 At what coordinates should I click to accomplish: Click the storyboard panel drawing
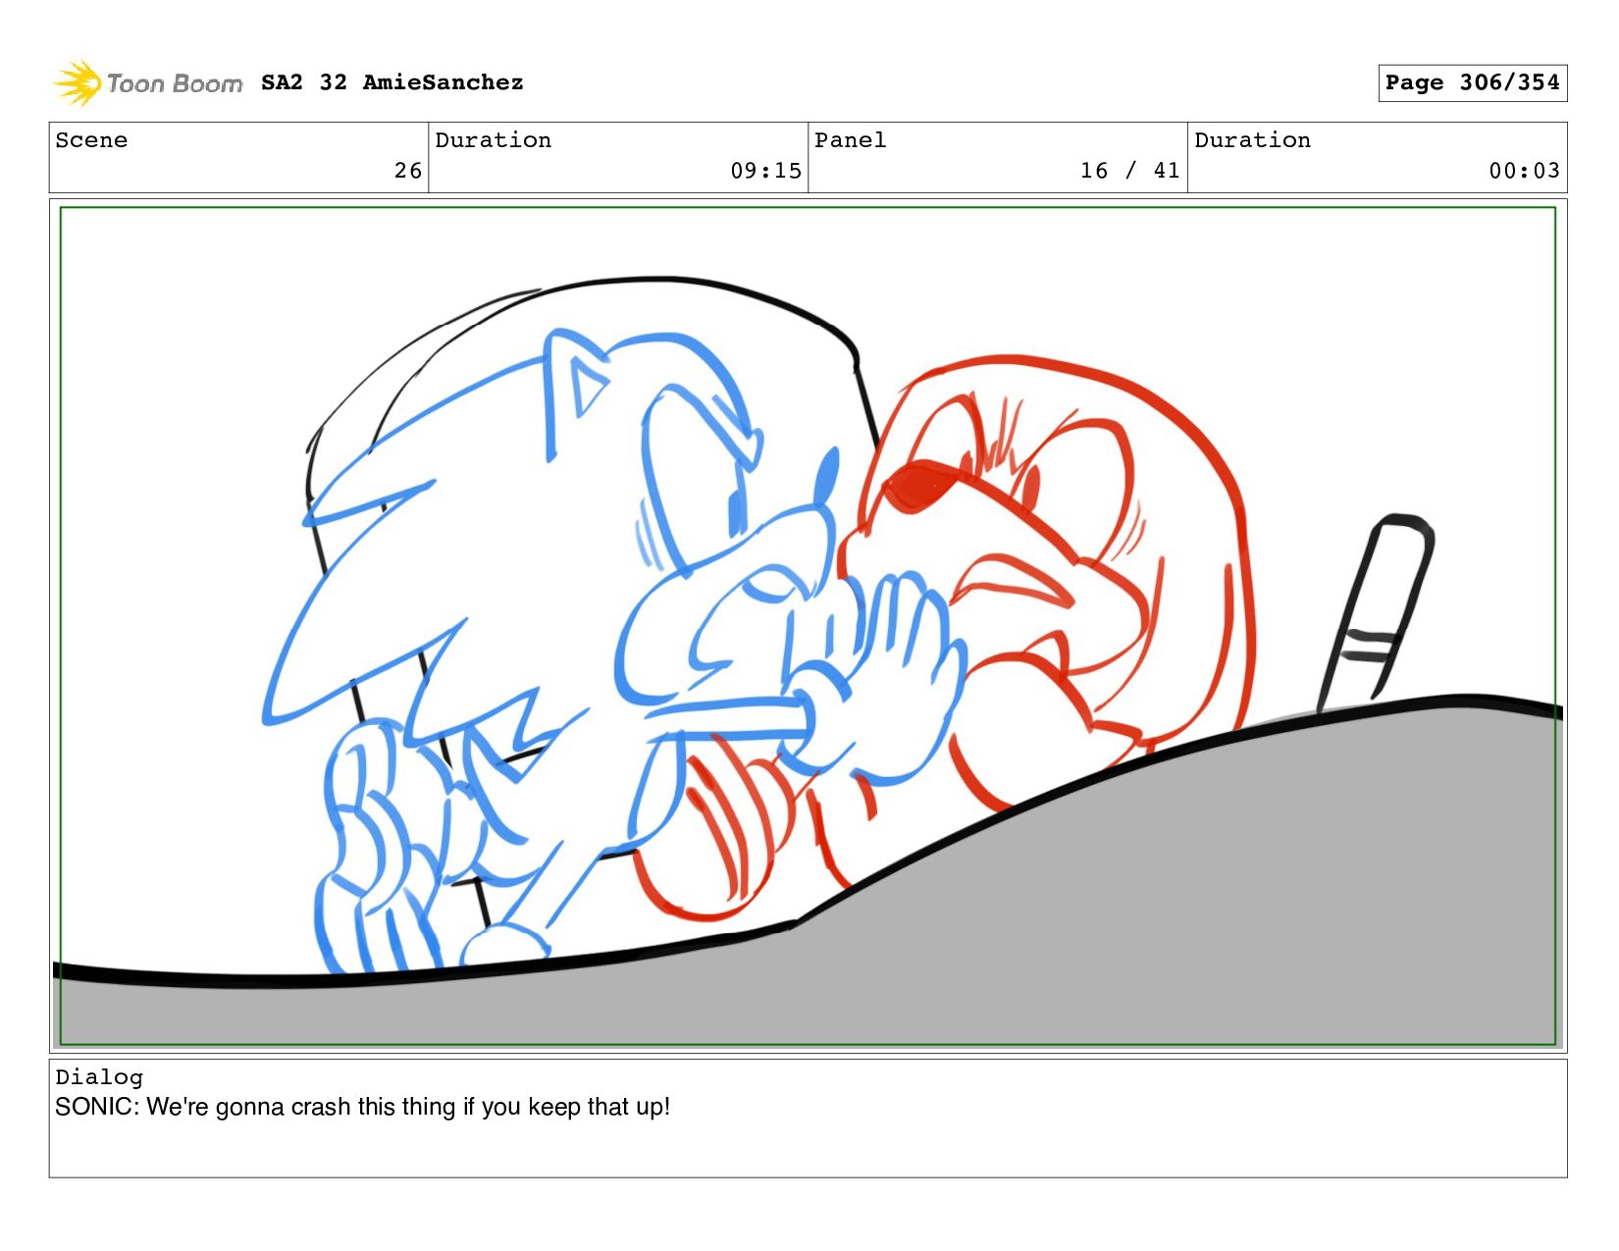pyautogui.click(x=808, y=626)
